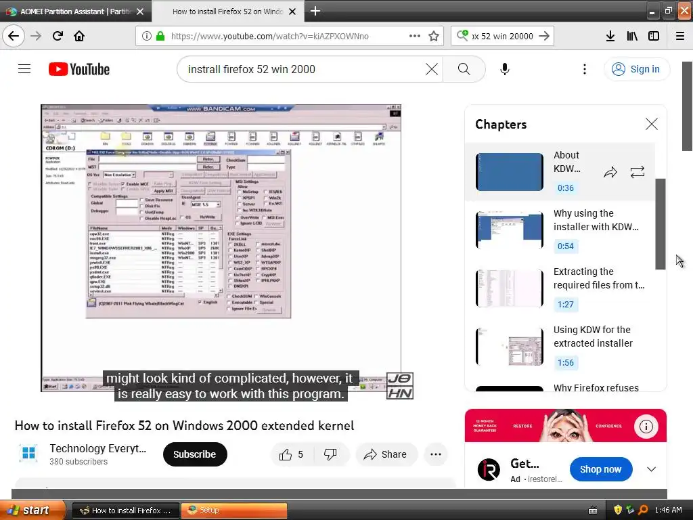Image resolution: width=693 pixels, height=520 pixels.
Task: Close the How to install Firefox tab
Action: point(292,12)
